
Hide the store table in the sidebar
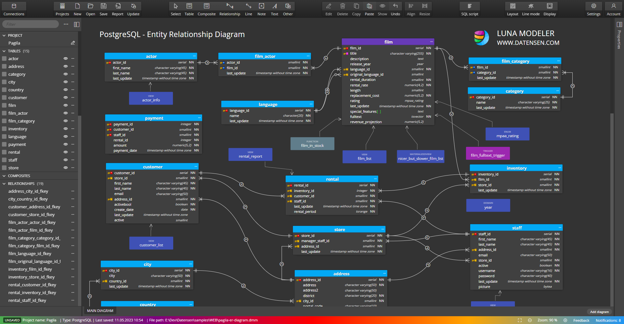[x=66, y=168]
